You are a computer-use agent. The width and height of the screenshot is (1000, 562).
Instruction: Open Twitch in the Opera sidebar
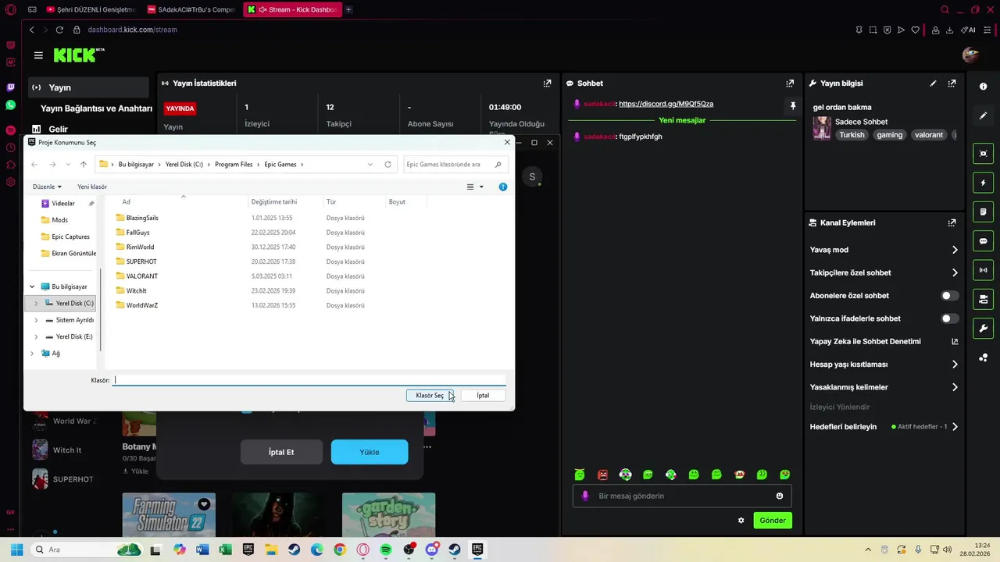(10, 87)
